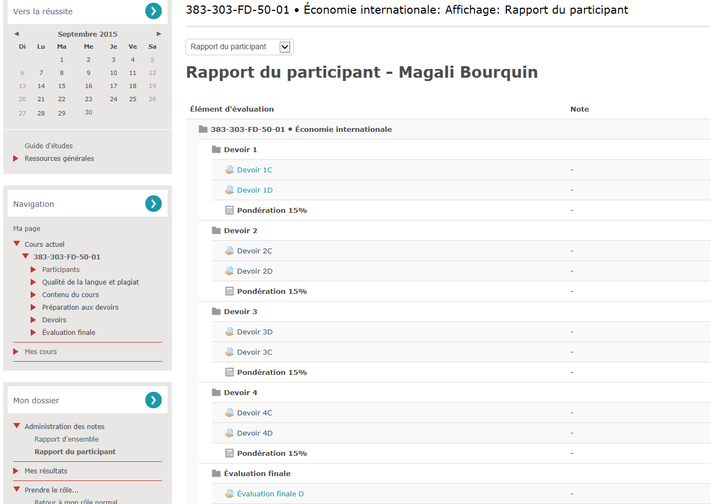Click the calculator icon beside Devoir 2 Pondération
Image resolution: width=717 pixels, height=504 pixels.
pyautogui.click(x=229, y=291)
